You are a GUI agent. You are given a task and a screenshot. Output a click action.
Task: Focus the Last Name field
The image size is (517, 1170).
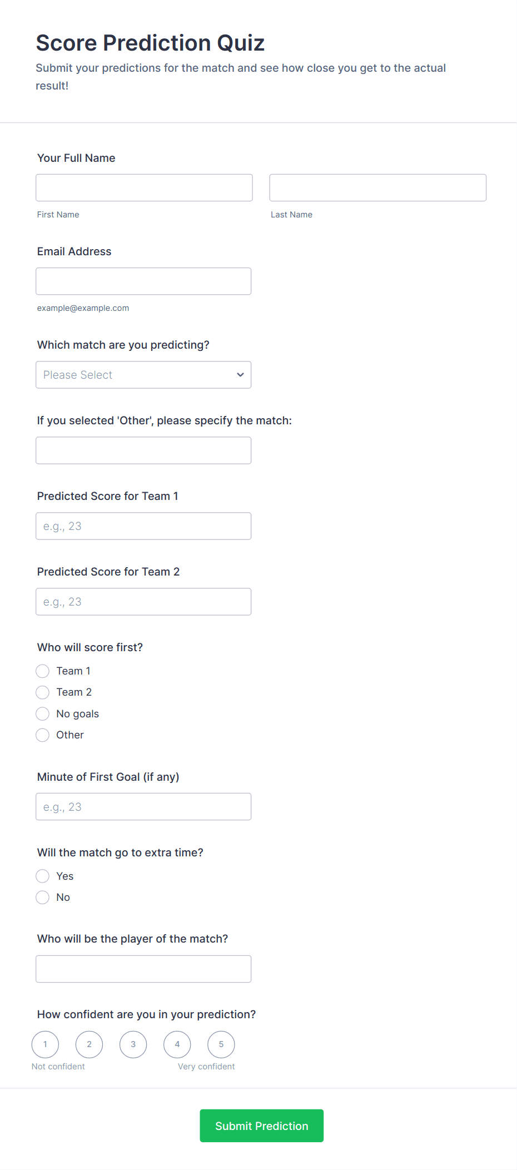[377, 187]
